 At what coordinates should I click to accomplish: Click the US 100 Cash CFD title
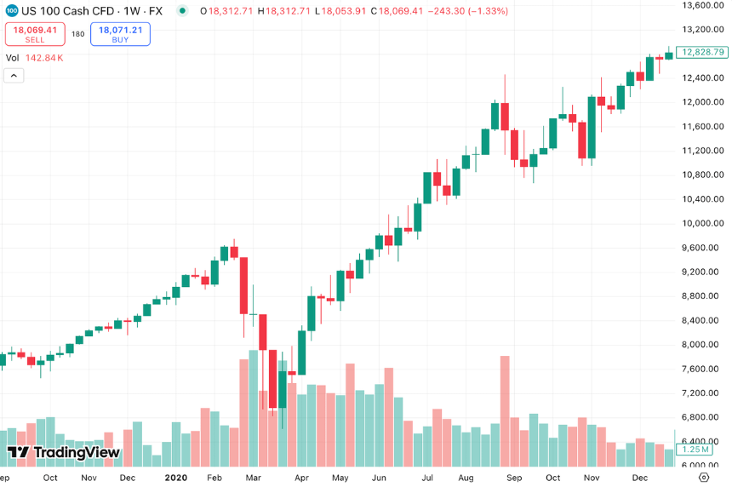(68, 11)
